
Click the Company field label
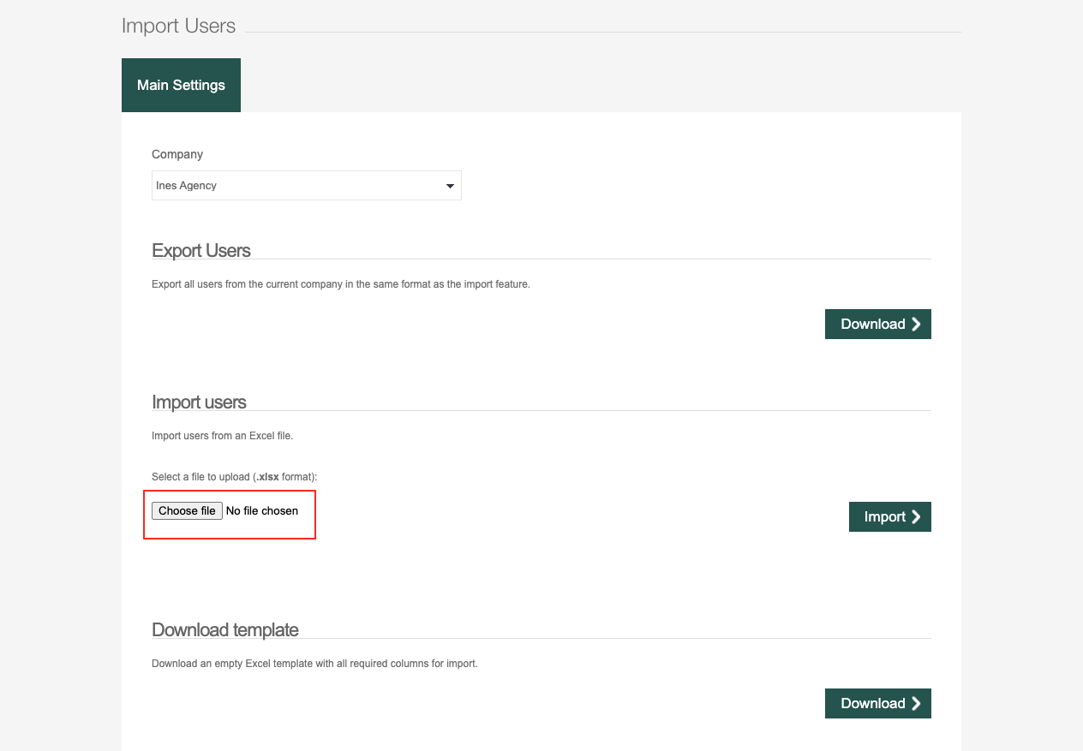177,154
